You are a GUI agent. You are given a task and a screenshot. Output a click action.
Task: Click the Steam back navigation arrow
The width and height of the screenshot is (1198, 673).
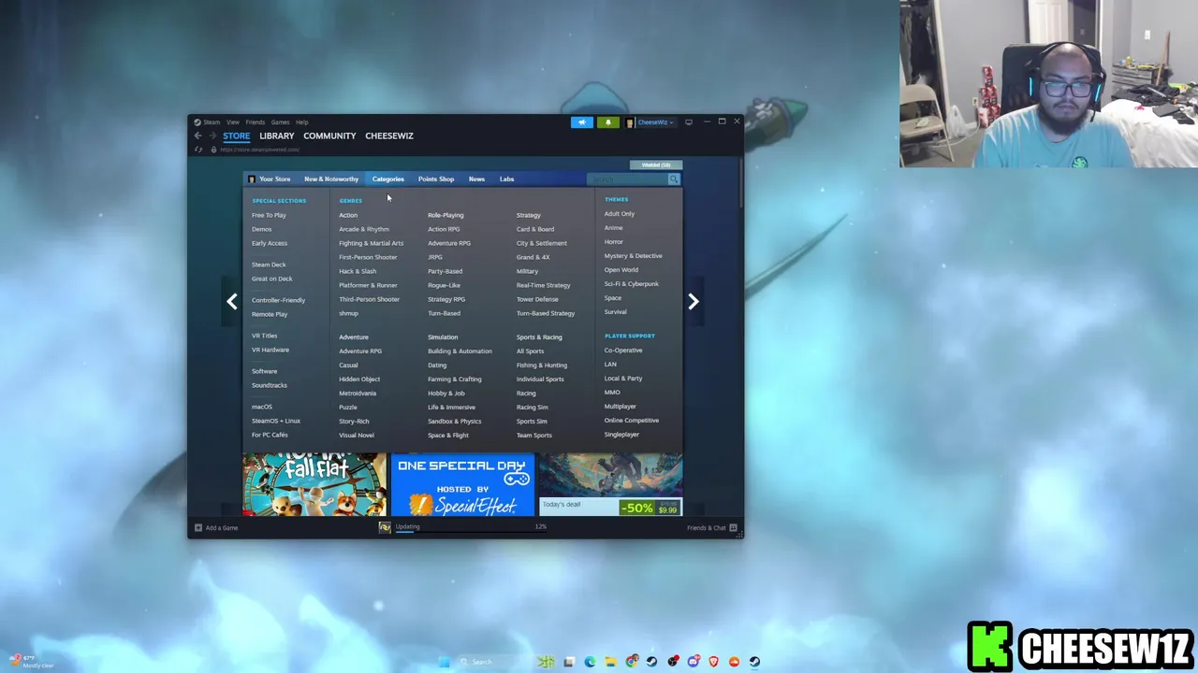[197, 136]
